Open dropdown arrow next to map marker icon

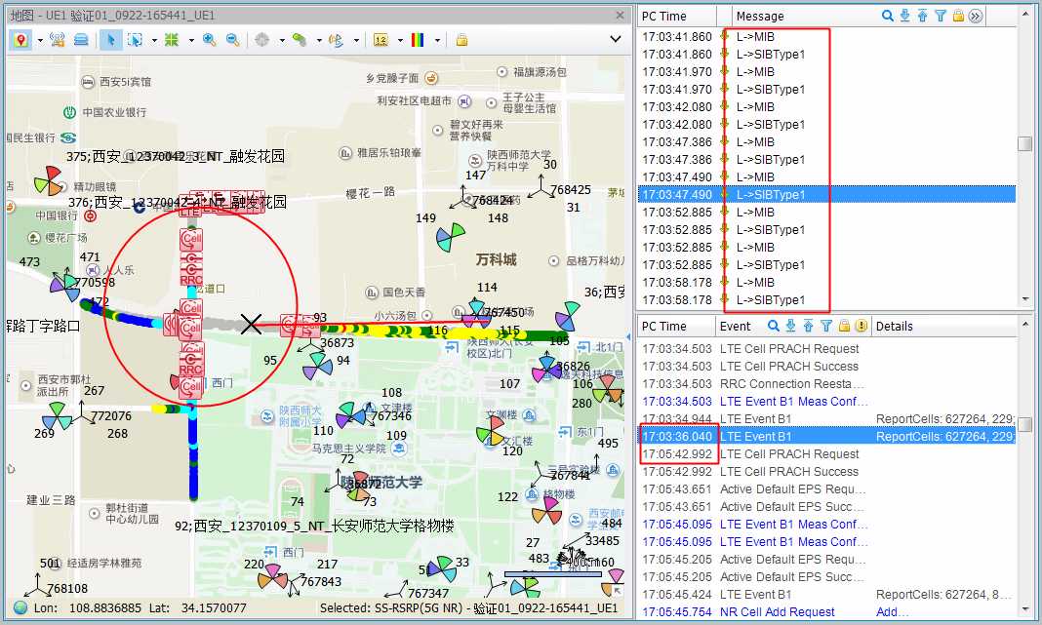coord(40,40)
